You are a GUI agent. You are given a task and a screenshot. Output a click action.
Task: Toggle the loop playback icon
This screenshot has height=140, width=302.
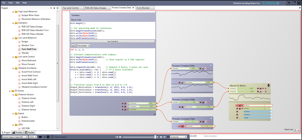pos(168,137)
